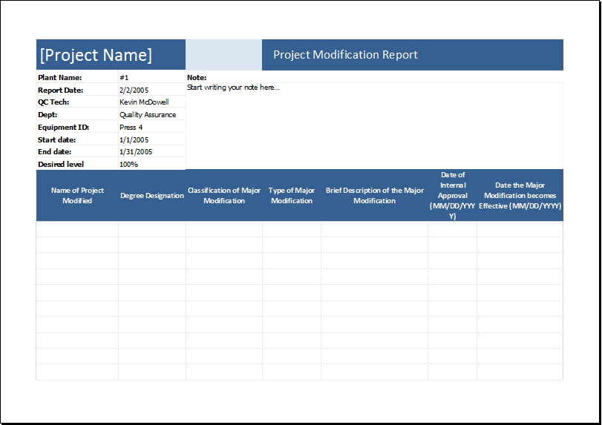Select Classification of Major Modification header
Screen dimensions: 602x425
[x=224, y=195]
